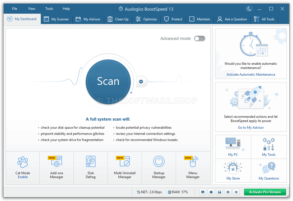Click Go to My Advisor link
The width and height of the screenshot is (293, 201).
pyautogui.click(x=251, y=128)
